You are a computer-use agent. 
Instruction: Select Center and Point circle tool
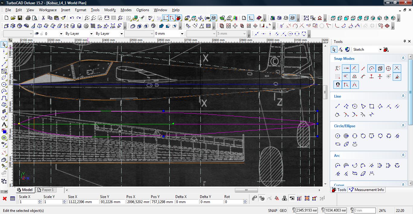[x=338, y=136]
